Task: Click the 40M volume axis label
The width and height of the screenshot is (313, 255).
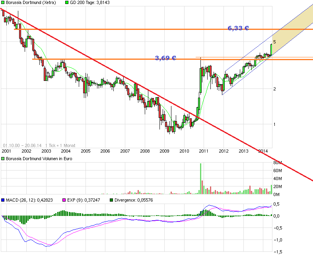Action: 278,178
